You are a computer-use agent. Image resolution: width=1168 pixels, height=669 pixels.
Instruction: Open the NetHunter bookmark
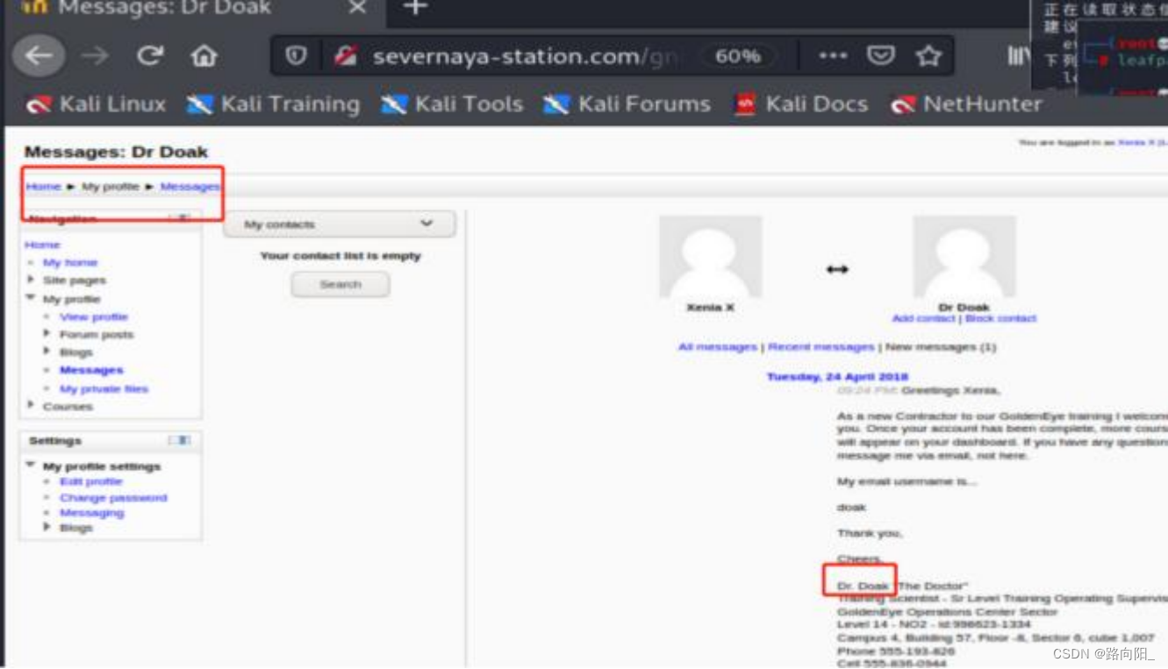[x=966, y=104]
